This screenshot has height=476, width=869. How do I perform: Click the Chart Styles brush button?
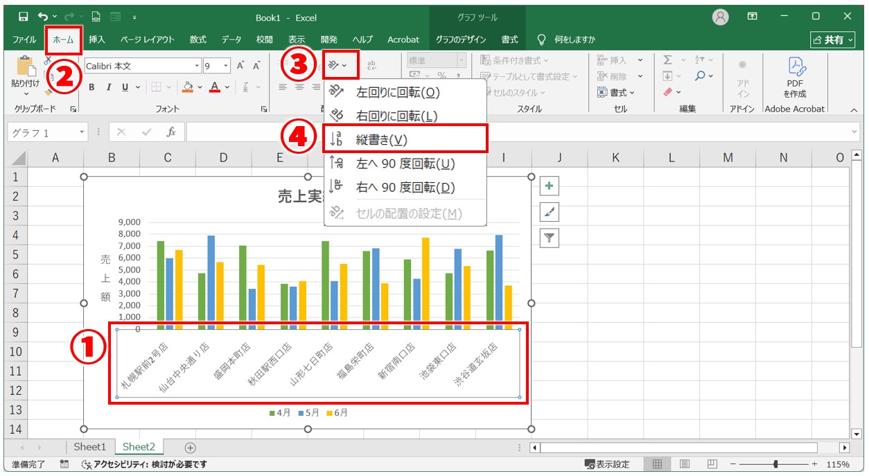pos(549,212)
